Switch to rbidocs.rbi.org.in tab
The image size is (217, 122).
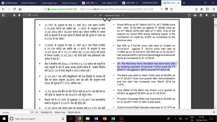[70, 3]
